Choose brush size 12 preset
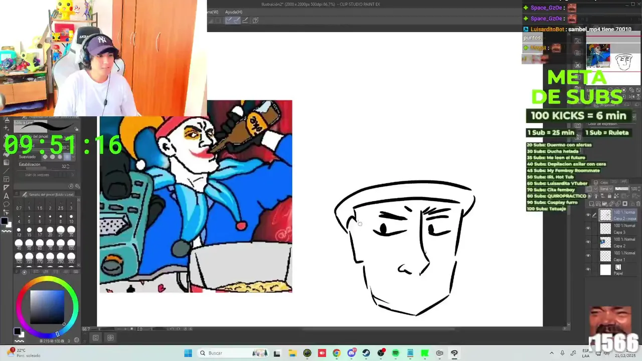This screenshot has width=642, height=361. click(19, 232)
